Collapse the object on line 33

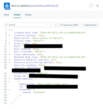(x=9, y=81)
